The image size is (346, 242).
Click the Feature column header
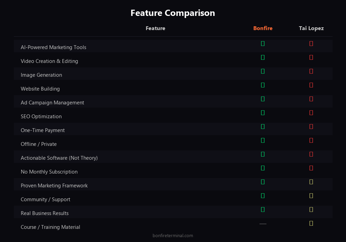pos(155,28)
